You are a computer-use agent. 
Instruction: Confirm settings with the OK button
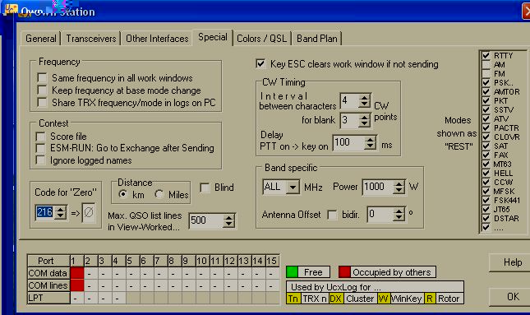510,297
